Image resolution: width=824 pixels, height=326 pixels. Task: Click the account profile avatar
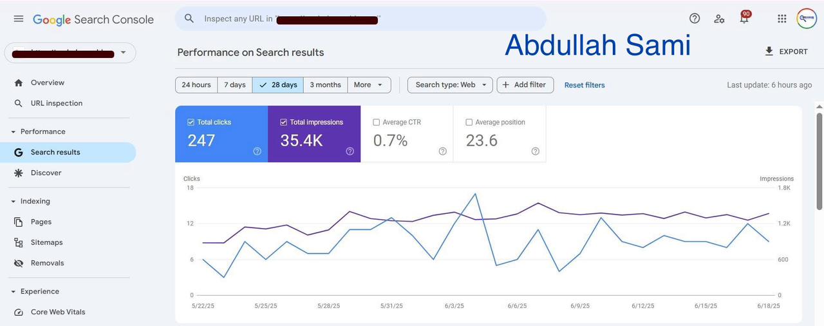click(x=807, y=19)
